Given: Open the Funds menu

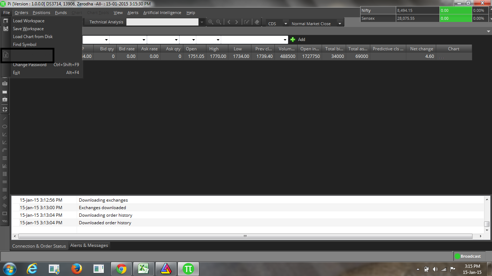Looking at the screenshot, I should click(x=61, y=13).
